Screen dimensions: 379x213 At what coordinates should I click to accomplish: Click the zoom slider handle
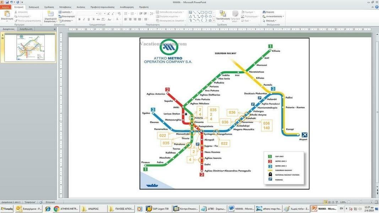(361, 202)
